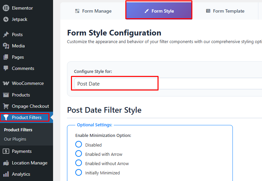Open the Payments menu item
The image size is (262, 181).
point(27,151)
